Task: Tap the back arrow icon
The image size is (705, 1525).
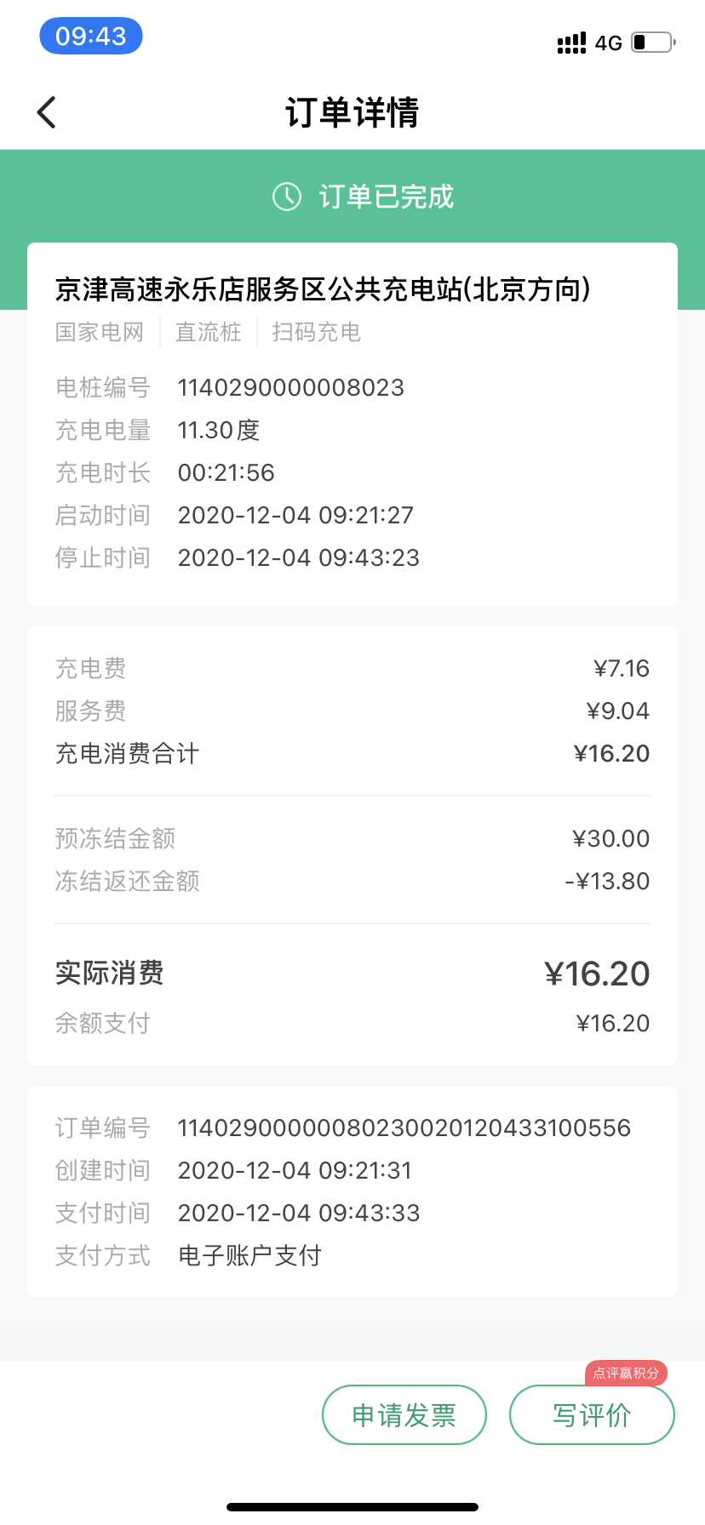Action: tap(47, 112)
